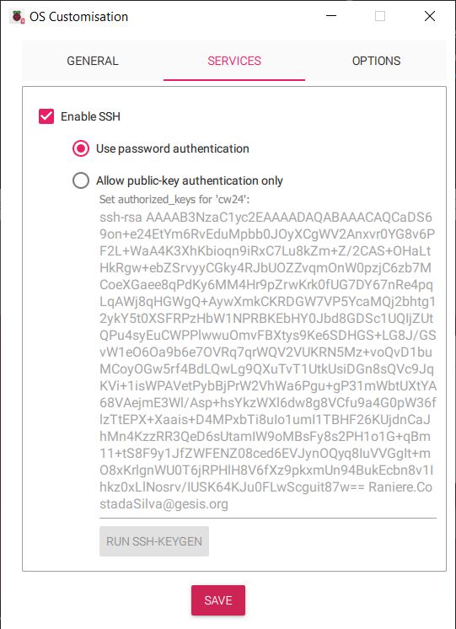
Task: Close the OS Customisation dialog
Action: click(x=430, y=16)
